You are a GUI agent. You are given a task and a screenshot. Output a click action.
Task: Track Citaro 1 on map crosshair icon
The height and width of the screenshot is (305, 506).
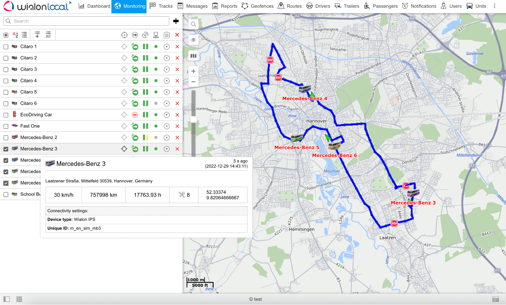(124, 46)
